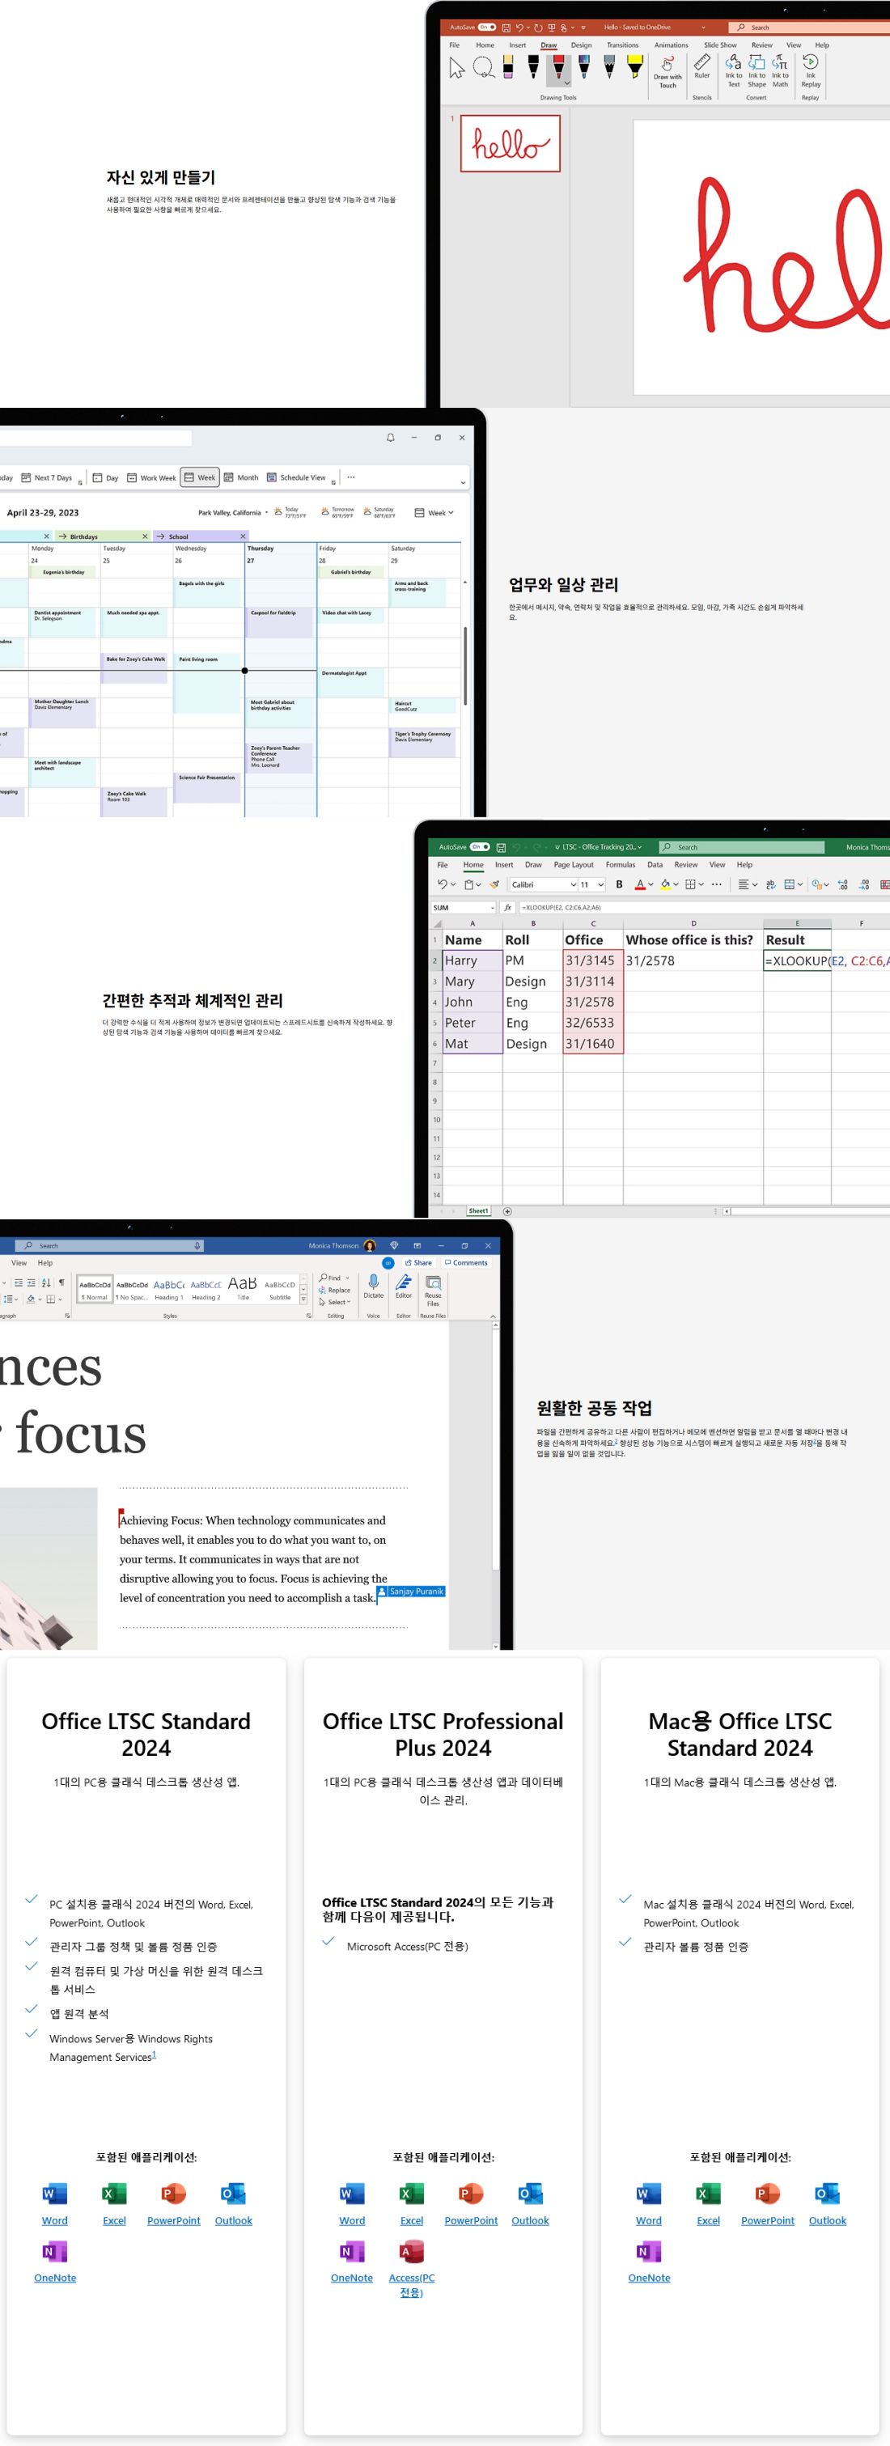Image resolution: width=890 pixels, height=2446 pixels.
Task: Toggle AutoSave in the Excel title bar
Action: point(480,847)
